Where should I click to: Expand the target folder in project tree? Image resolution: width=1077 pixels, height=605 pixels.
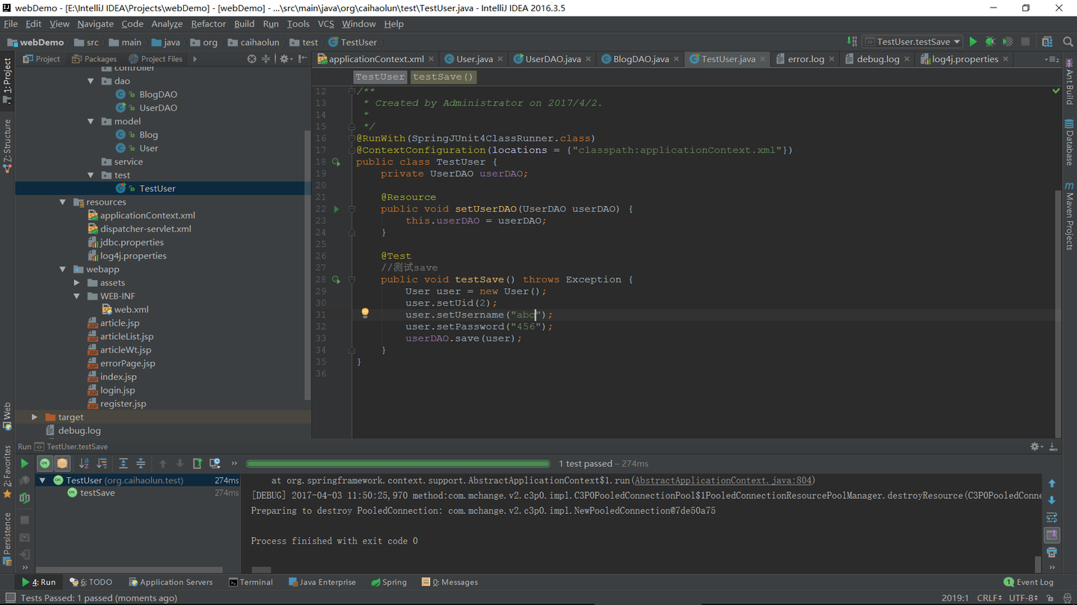pos(34,418)
